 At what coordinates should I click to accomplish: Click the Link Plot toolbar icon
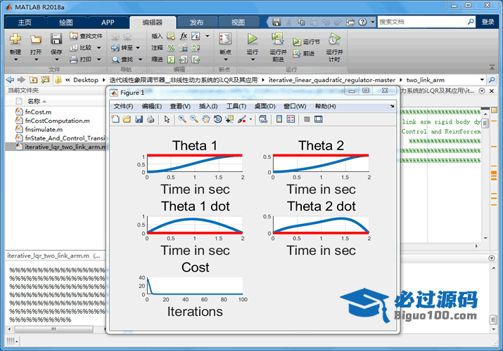(263, 119)
